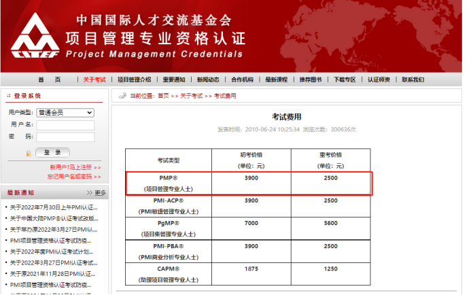Open the 关于考试 navigation menu
The image size is (471, 295).
[94, 80]
